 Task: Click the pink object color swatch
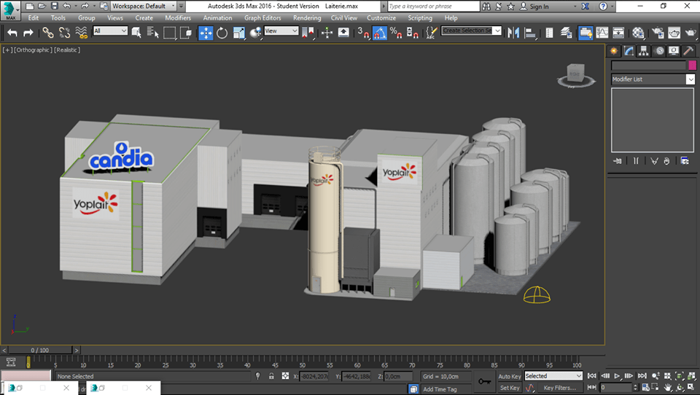point(692,66)
